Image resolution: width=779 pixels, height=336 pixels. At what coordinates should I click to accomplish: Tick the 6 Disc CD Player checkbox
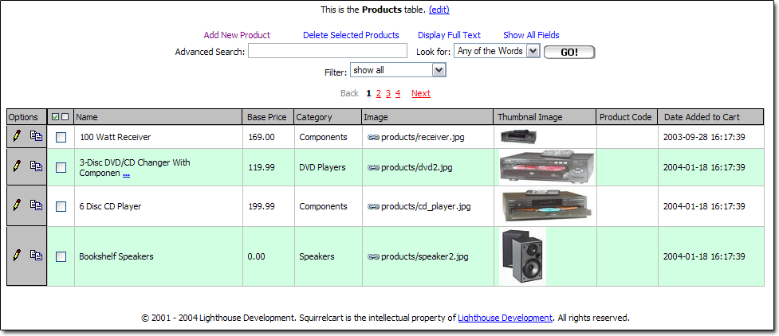(61, 206)
